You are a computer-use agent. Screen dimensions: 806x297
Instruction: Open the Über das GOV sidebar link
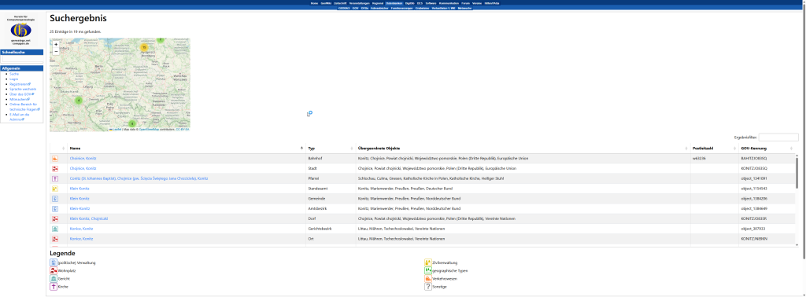[21, 93]
